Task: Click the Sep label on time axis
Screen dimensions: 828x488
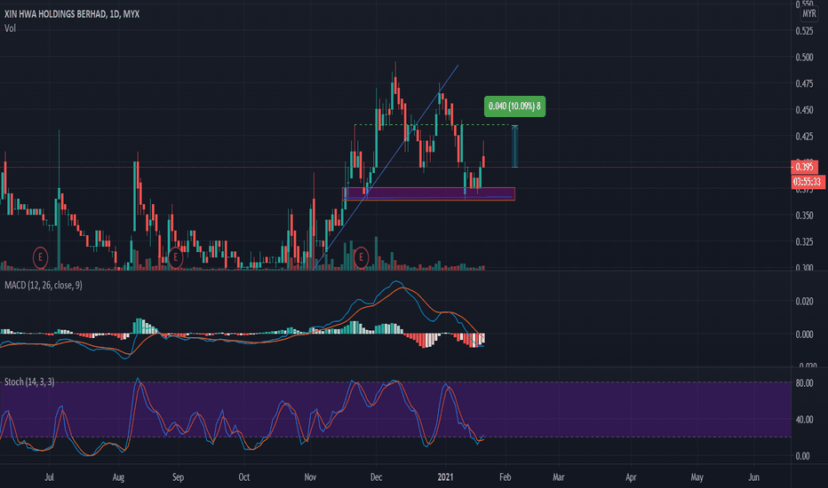Action: (x=178, y=477)
